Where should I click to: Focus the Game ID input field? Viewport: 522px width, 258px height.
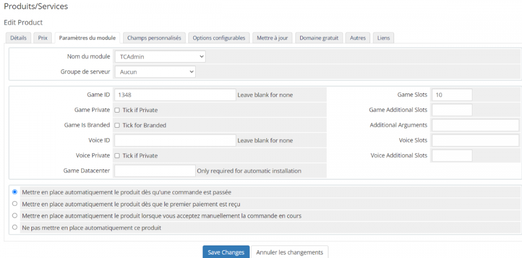(175, 95)
